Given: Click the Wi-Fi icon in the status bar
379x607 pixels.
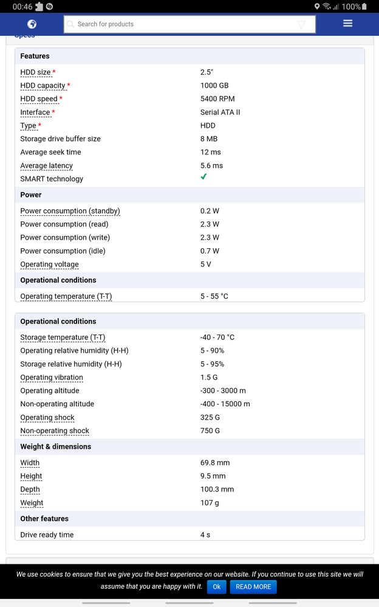Looking at the screenshot, I should (x=327, y=7).
